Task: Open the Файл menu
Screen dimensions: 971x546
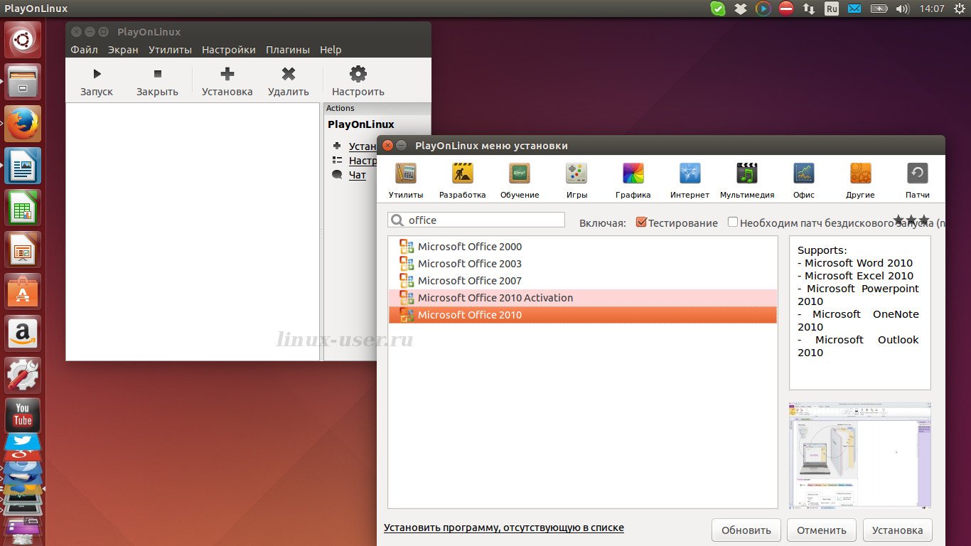Action: coord(84,50)
